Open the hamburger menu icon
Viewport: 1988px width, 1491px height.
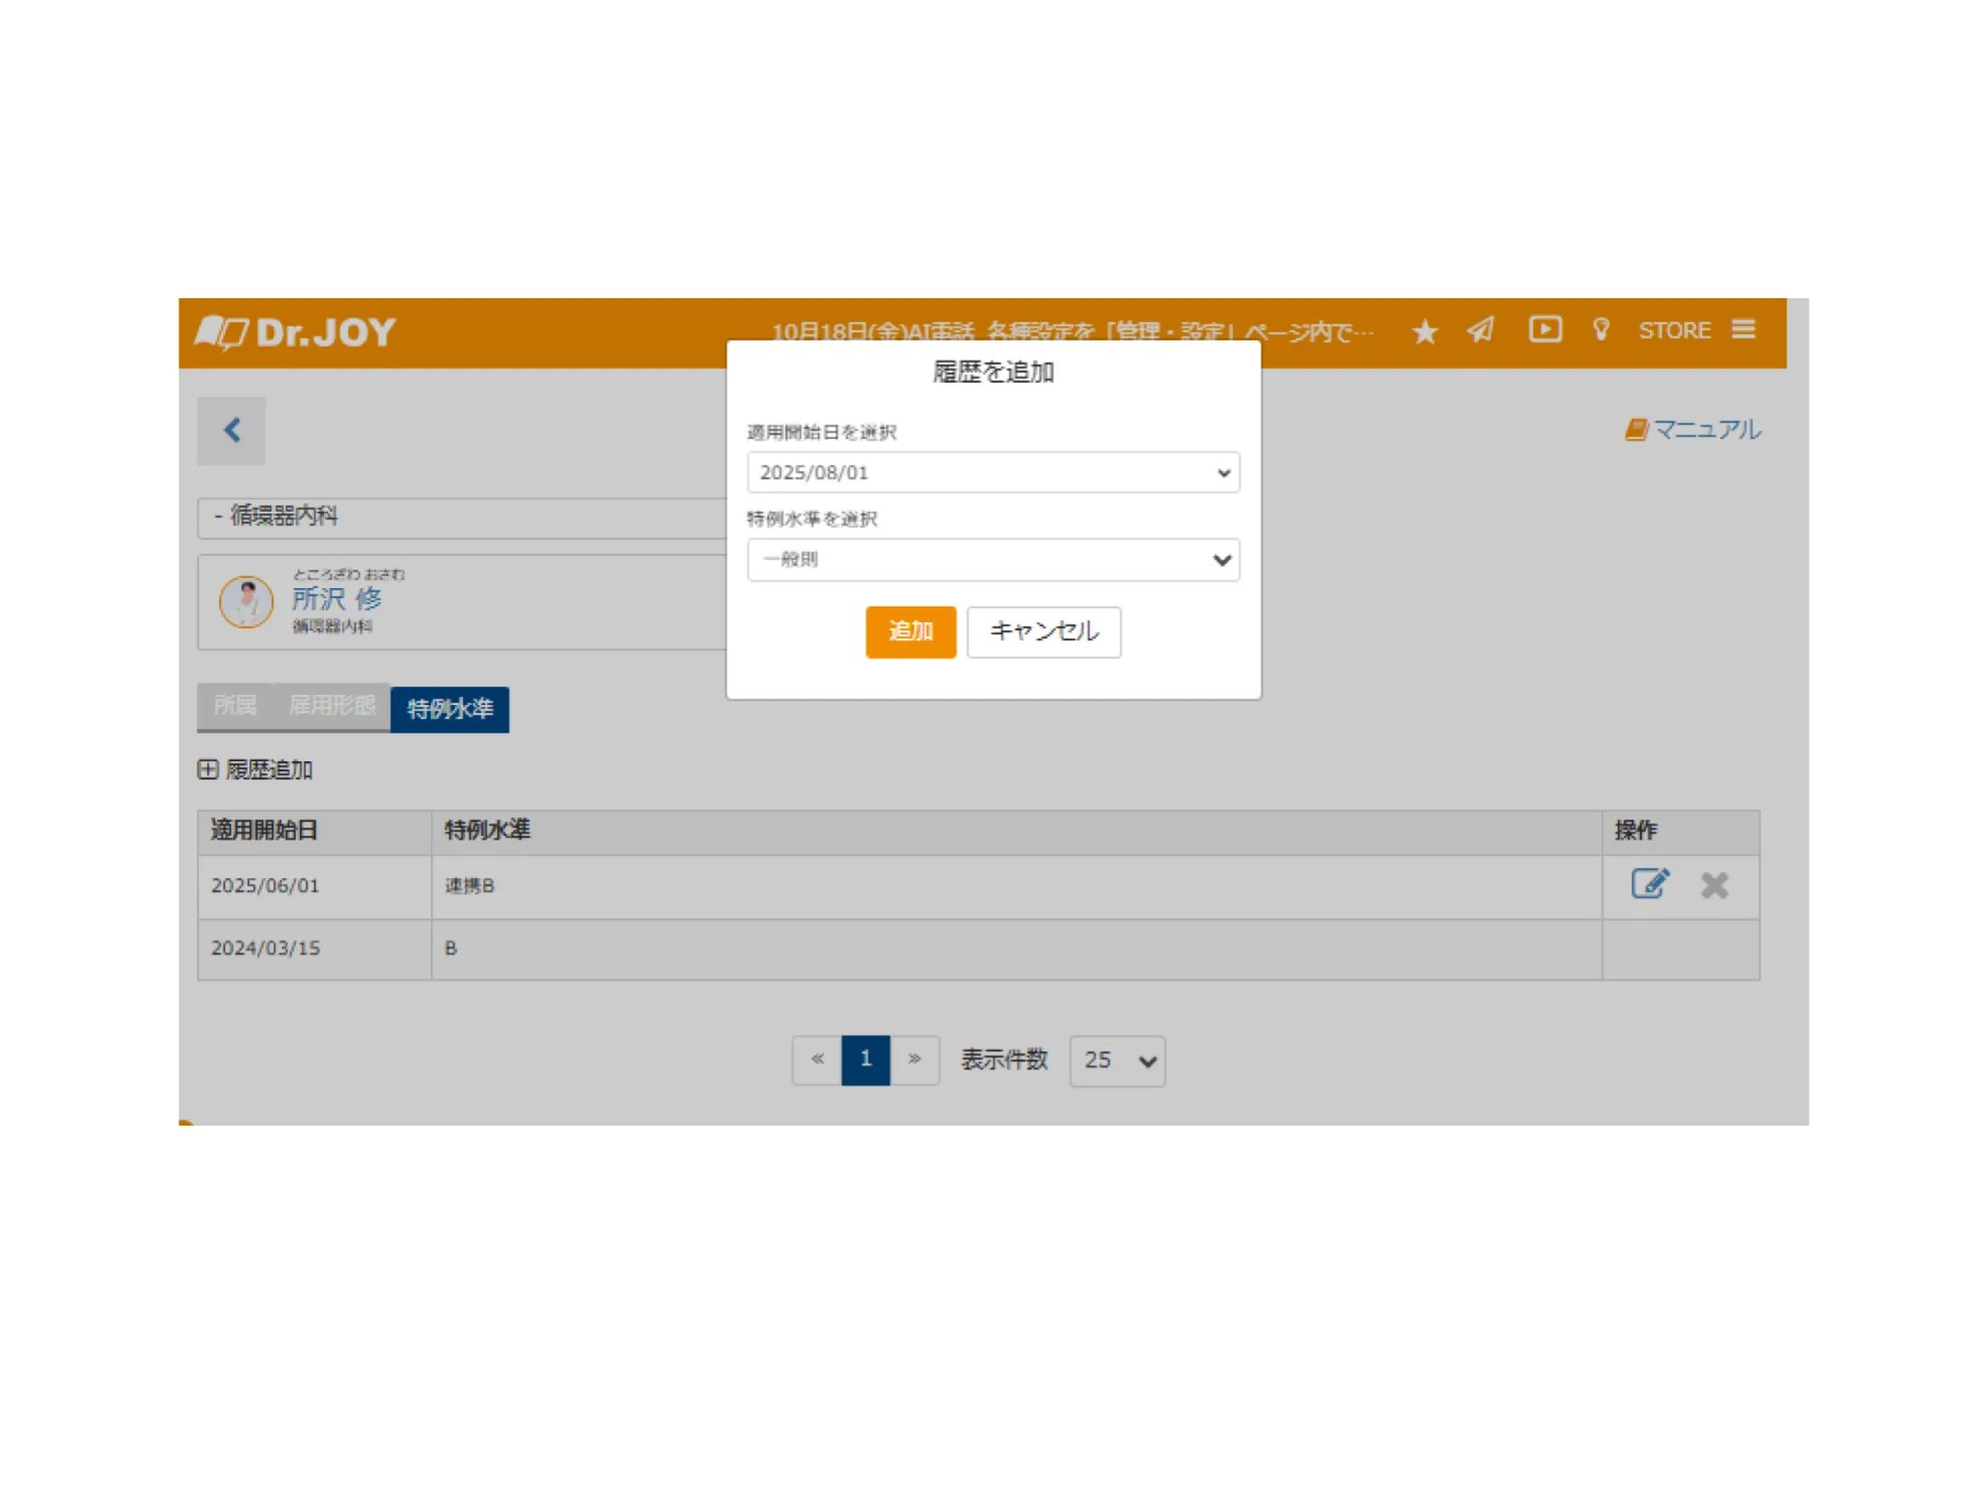[1742, 329]
